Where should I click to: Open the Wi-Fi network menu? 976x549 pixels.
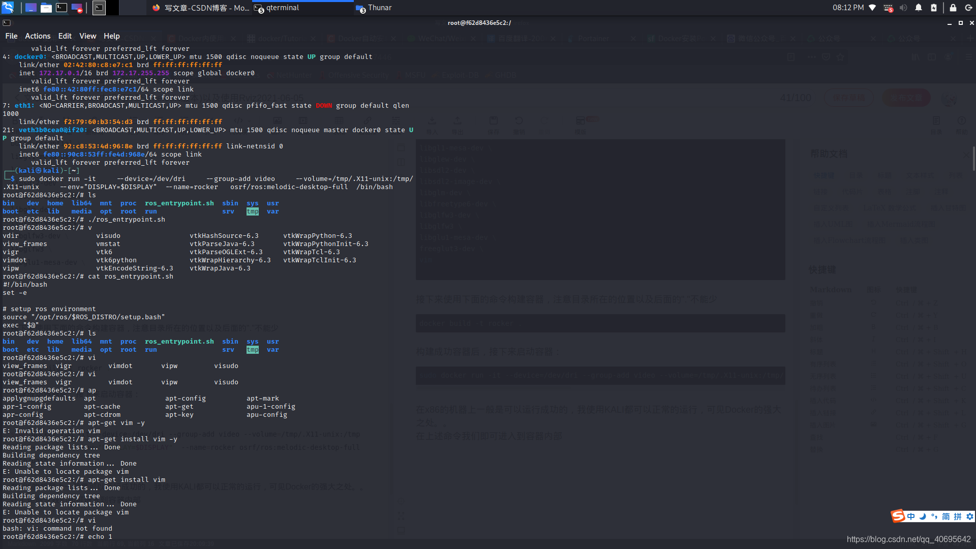(x=872, y=8)
